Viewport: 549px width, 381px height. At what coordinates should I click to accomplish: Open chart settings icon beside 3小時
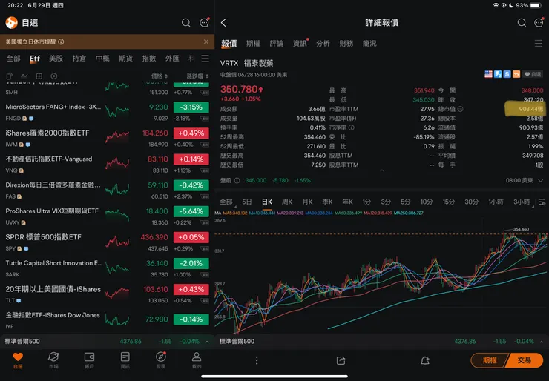[x=542, y=202]
